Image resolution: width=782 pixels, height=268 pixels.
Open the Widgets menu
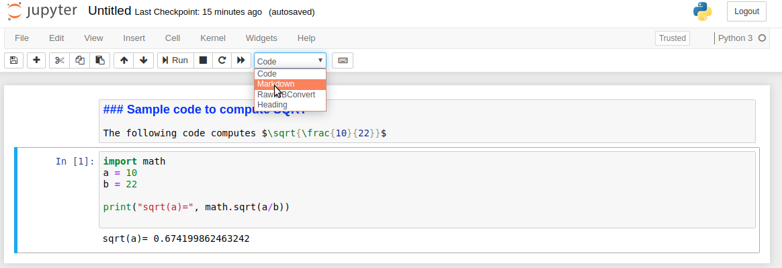pyautogui.click(x=261, y=38)
